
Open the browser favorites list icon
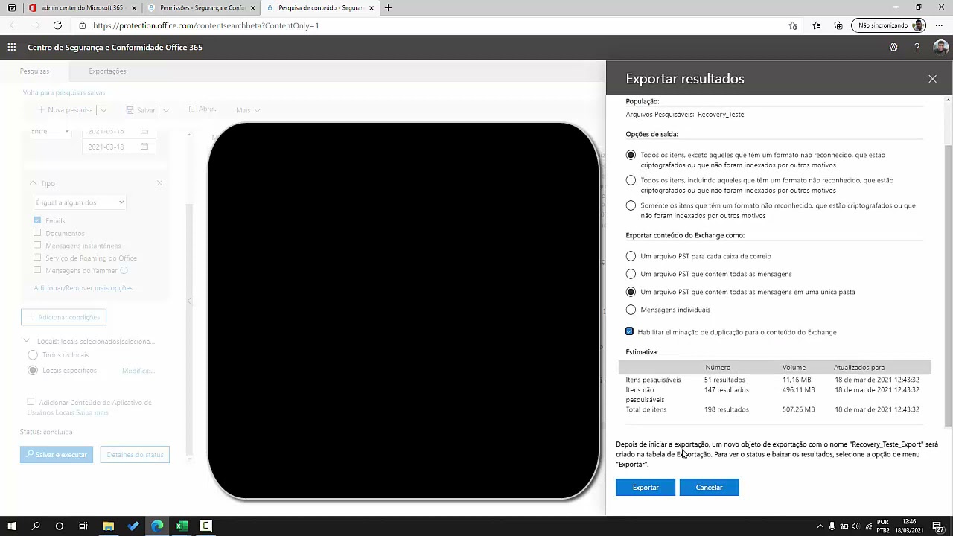point(817,25)
